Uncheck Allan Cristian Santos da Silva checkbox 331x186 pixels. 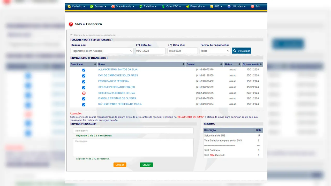(x=84, y=70)
